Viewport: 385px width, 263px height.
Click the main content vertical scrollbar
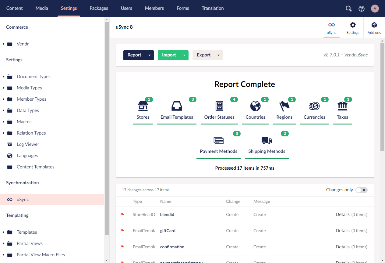382,97
